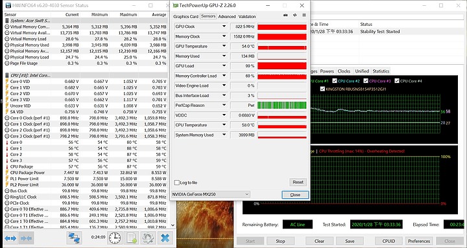The height and width of the screenshot is (248, 467).
Task: Click the CPU Package Power lightning icon
Action: (x=7, y=172)
